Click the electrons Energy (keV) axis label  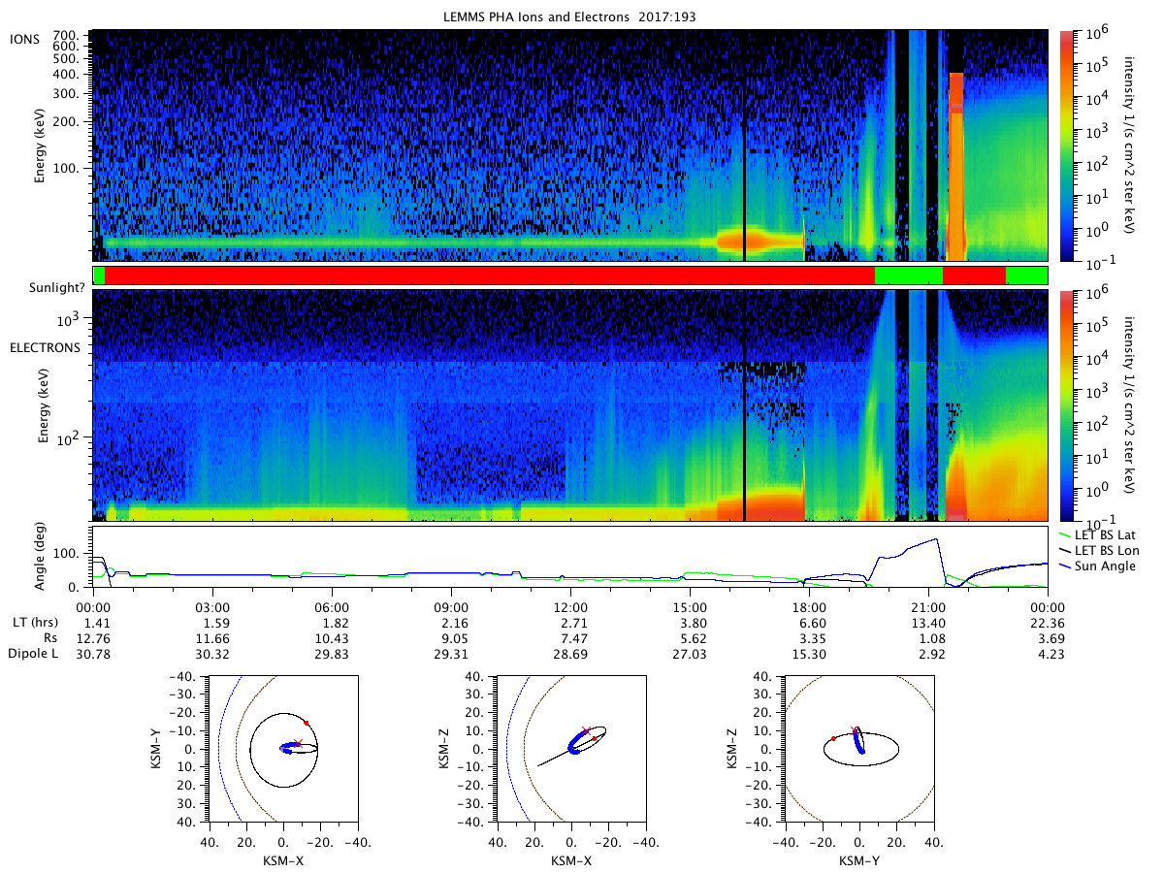click(x=42, y=406)
